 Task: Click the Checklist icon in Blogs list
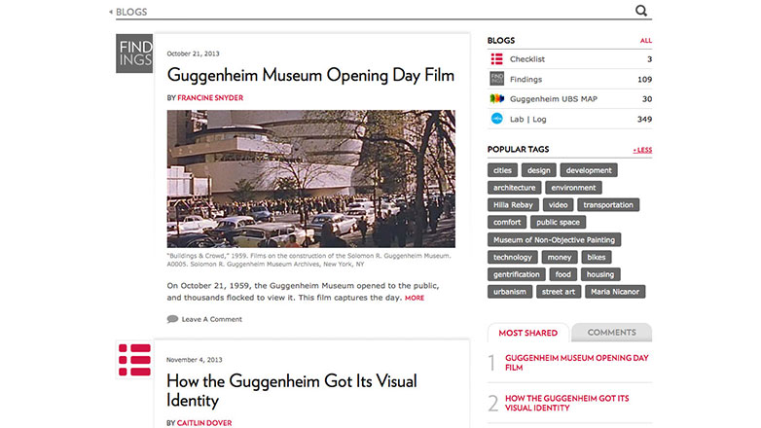click(496, 59)
